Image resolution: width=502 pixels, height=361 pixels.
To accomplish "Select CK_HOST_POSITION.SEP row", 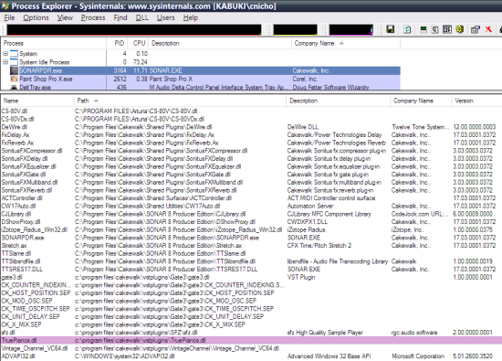I will pyautogui.click(x=251, y=293).
